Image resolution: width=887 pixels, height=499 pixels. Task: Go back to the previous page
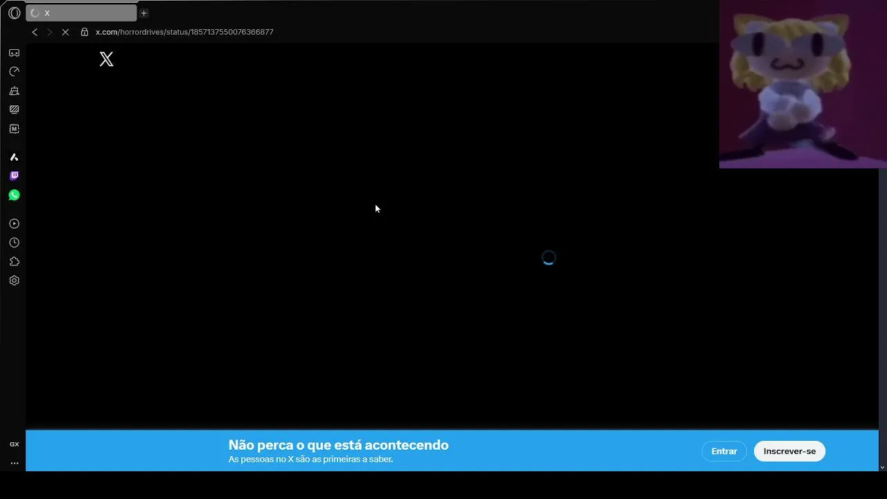(x=35, y=32)
